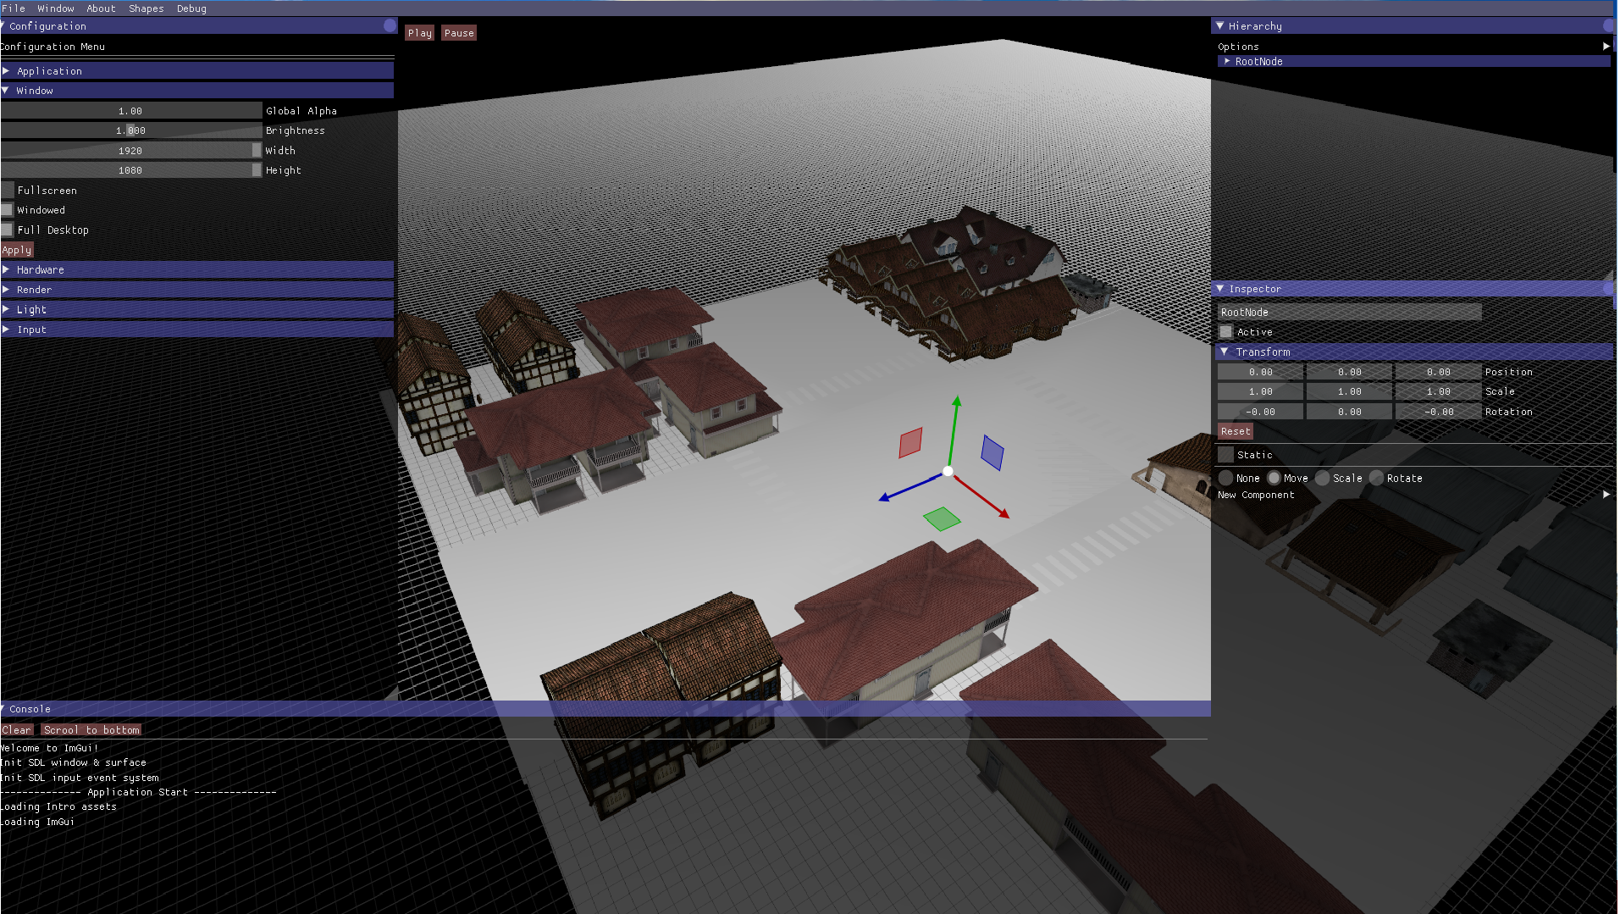Expand the RootNode tree item
Screen dimensions: 1620x914
click(1227, 62)
